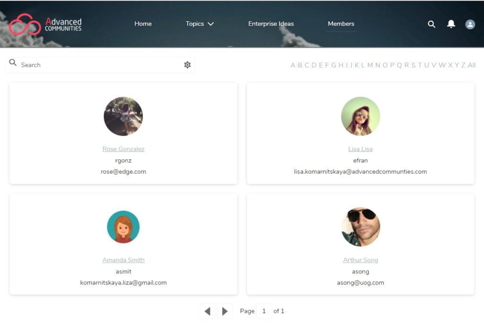Click Amanda Smith's avatar image
The width and height of the screenshot is (484, 334).
click(123, 227)
